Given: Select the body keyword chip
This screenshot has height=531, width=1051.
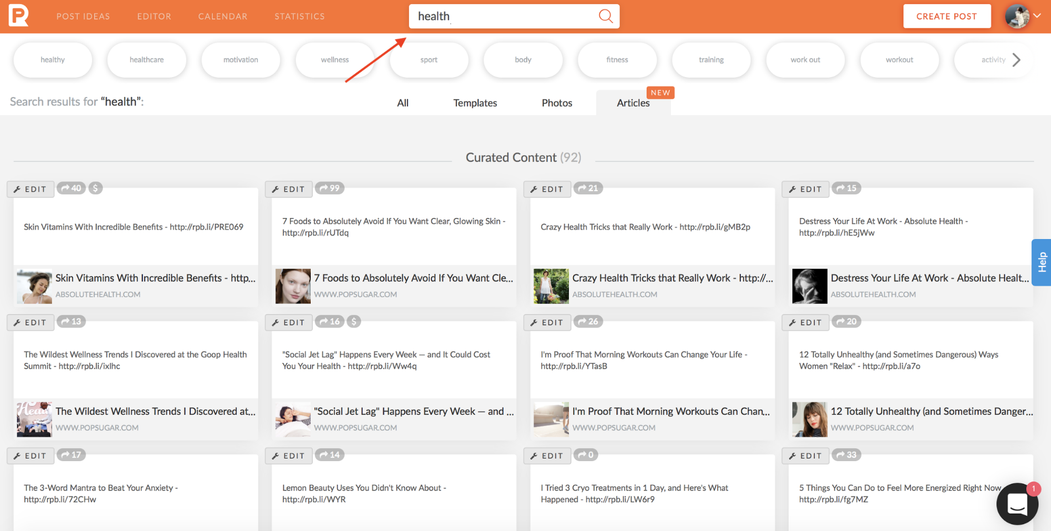Looking at the screenshot, I should tap(523, 60).
